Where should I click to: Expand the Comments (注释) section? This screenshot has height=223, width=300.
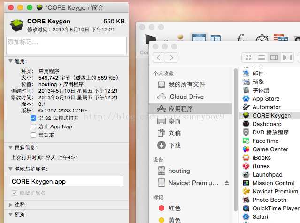click(x=10, y=205)
